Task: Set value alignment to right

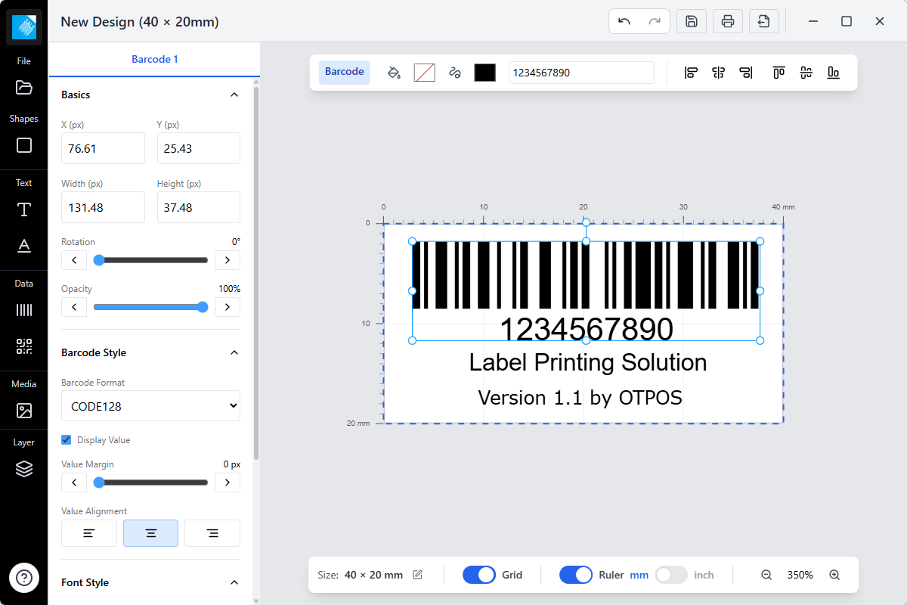Action: pos(212,533)
